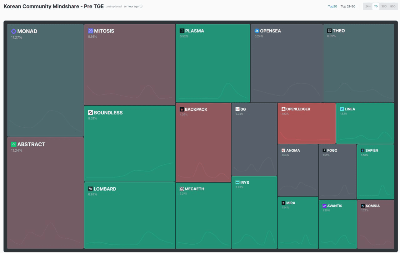
Task: Open the MITOSIS project name
Action: [104, 31]
